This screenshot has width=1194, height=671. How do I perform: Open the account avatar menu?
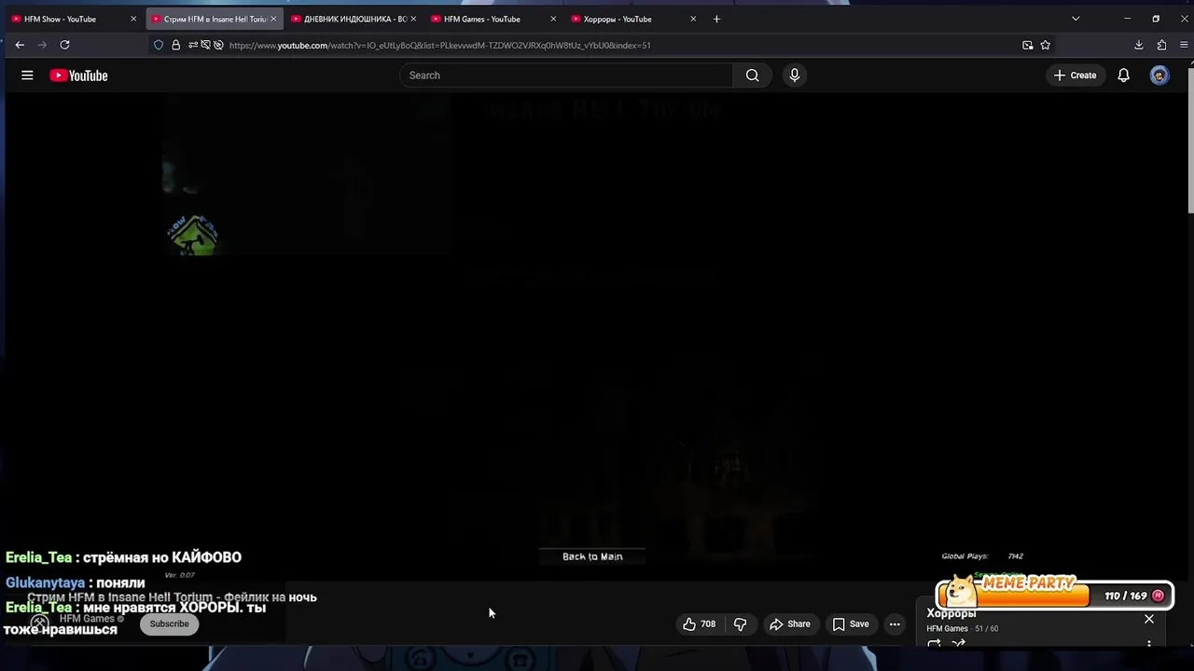(1159, 75)
